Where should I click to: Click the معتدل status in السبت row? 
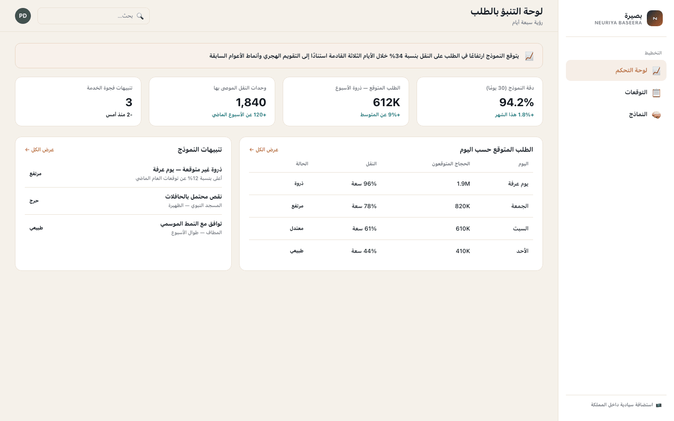pyautogui.click(x=297, y=228)
